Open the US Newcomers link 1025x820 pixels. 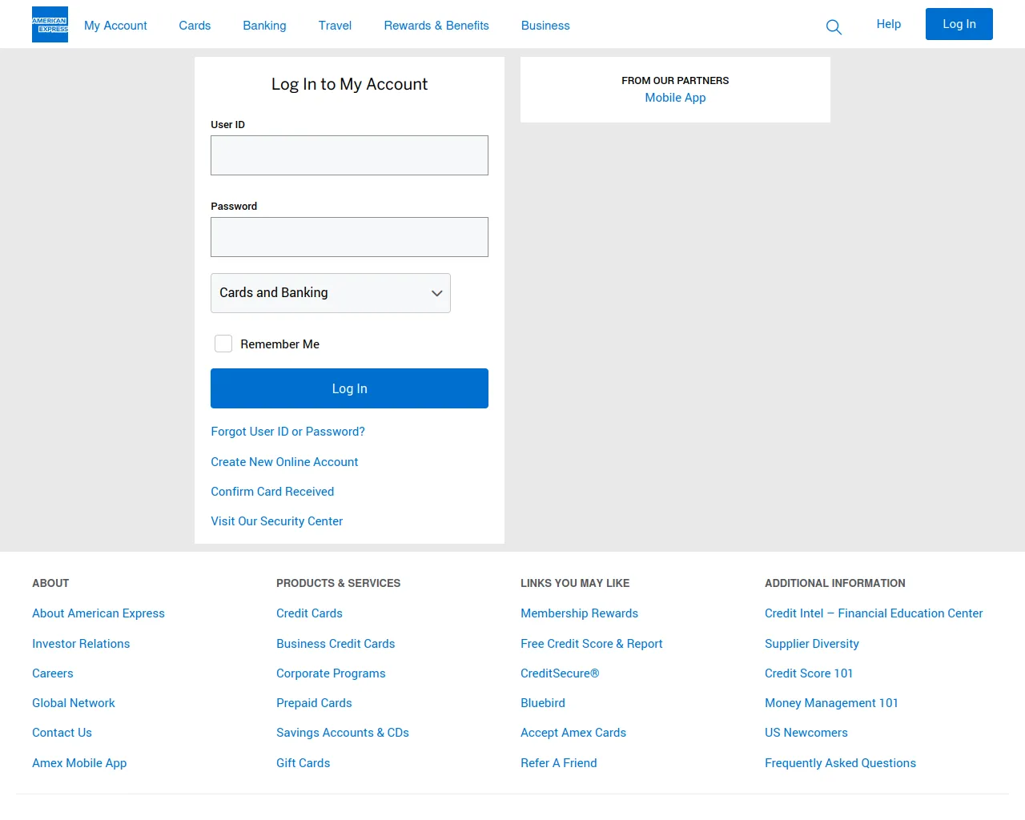pyautogui.click(x=806, y=733)
